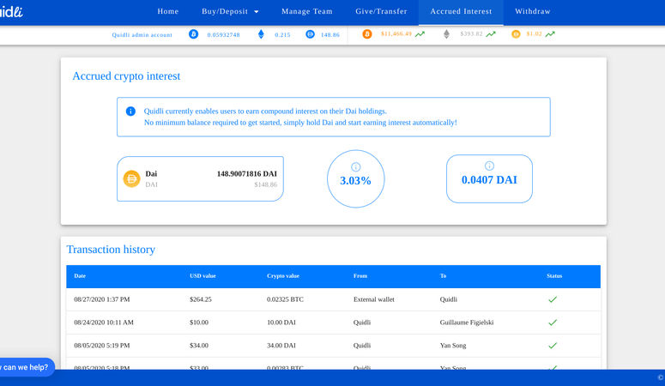The image size is (665, 386).
Task: Click the 08/24/2020 10:11 AM date cell
Action: (104, 323)
